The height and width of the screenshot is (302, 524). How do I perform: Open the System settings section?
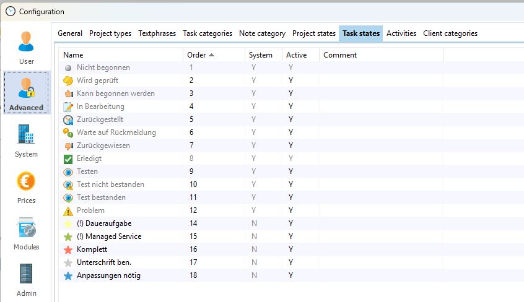[x=26, y=140]
